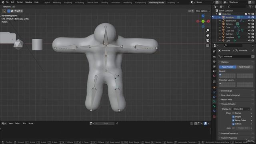Open the Object properties tab icon
The height and width of the screenshot is (144, 256).
coord(214,88)
